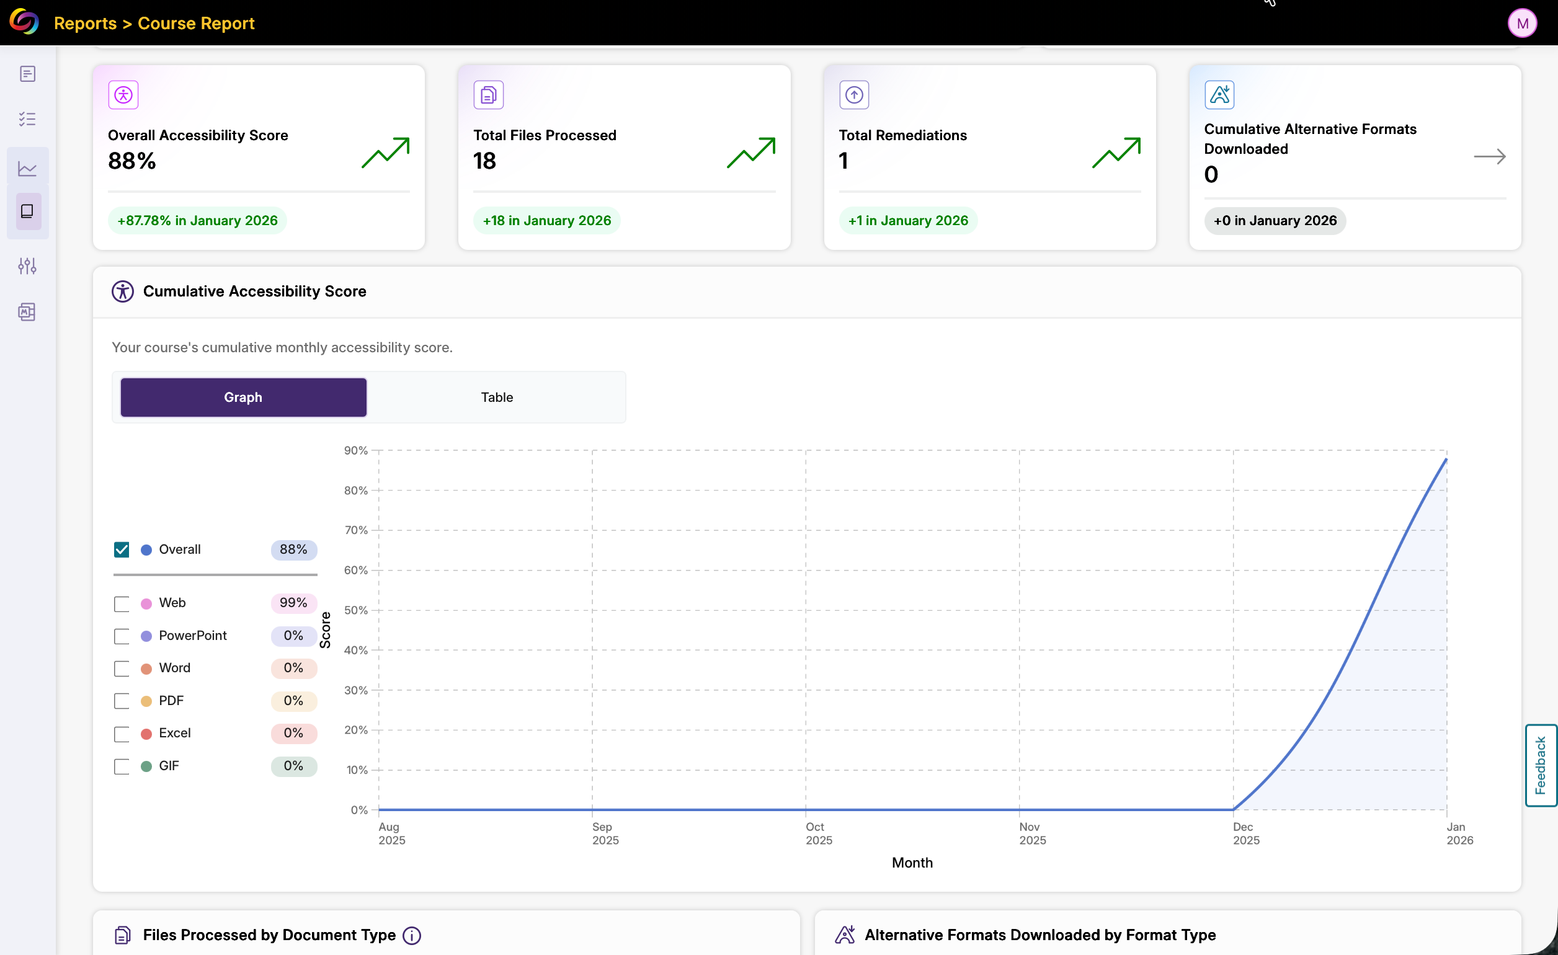Open the filter sliders icon in sidebar

(28, 266)
